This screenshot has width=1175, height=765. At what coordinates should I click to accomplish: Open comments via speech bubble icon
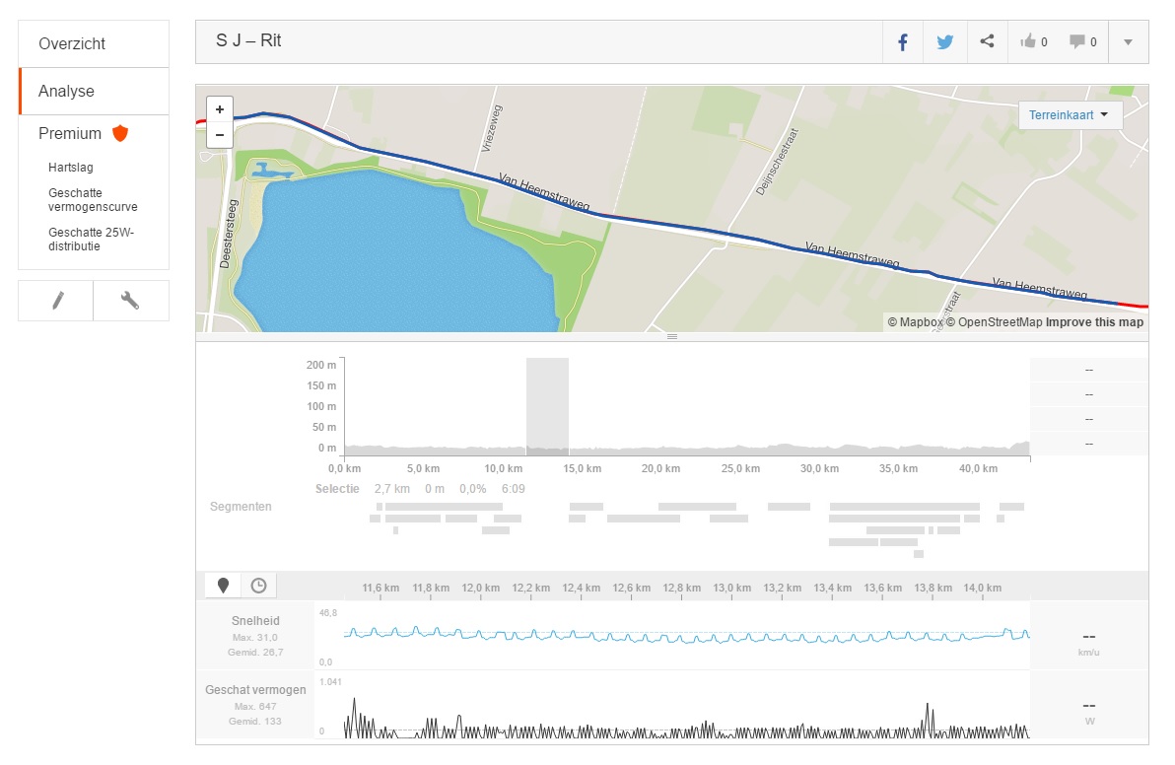1083,42
